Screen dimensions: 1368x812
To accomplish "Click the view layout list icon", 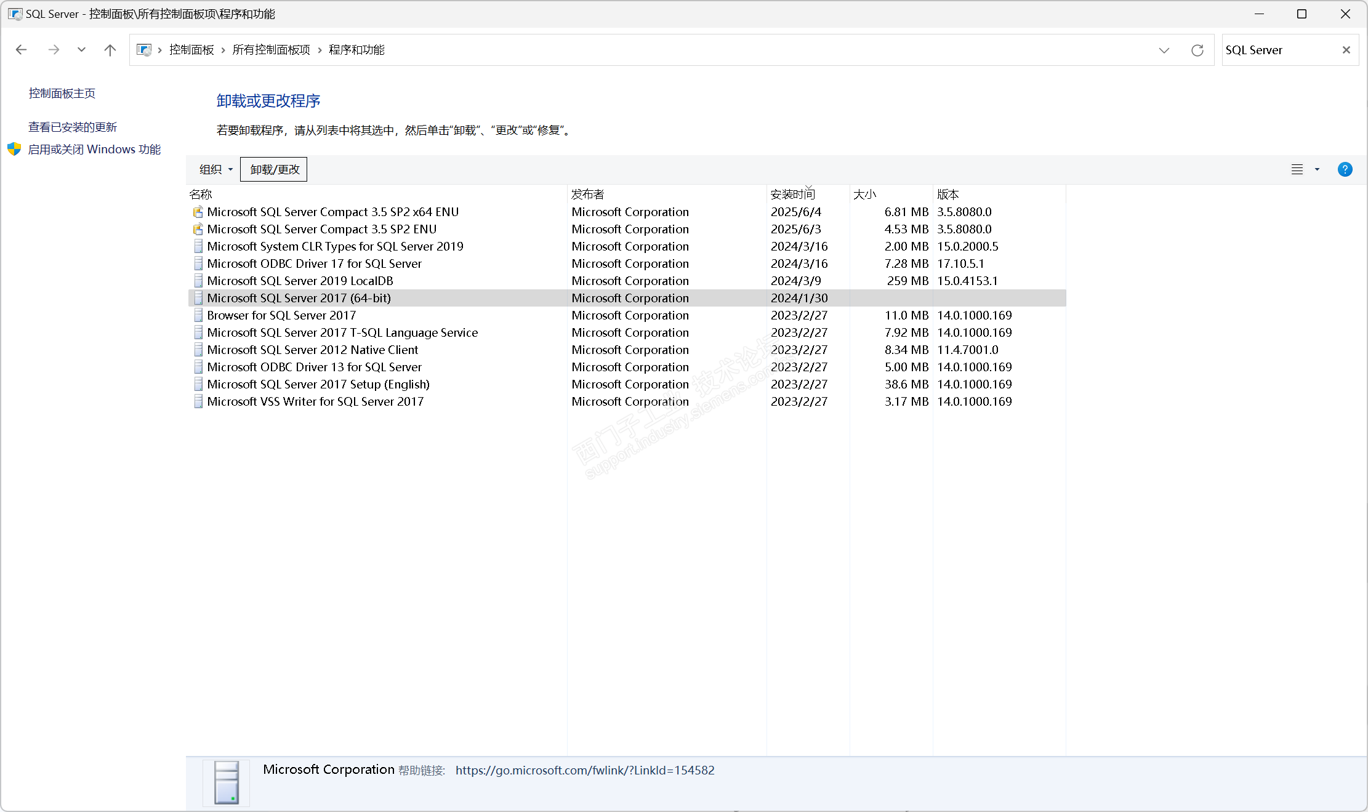I will pyautogui.click(x=1297, y=169).
